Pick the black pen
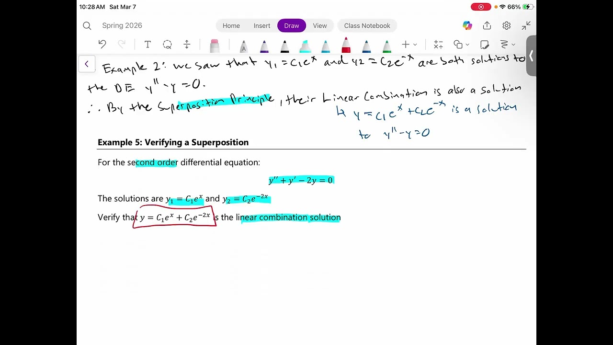Viewport: 613px width, 345px height. click(284, 46)
